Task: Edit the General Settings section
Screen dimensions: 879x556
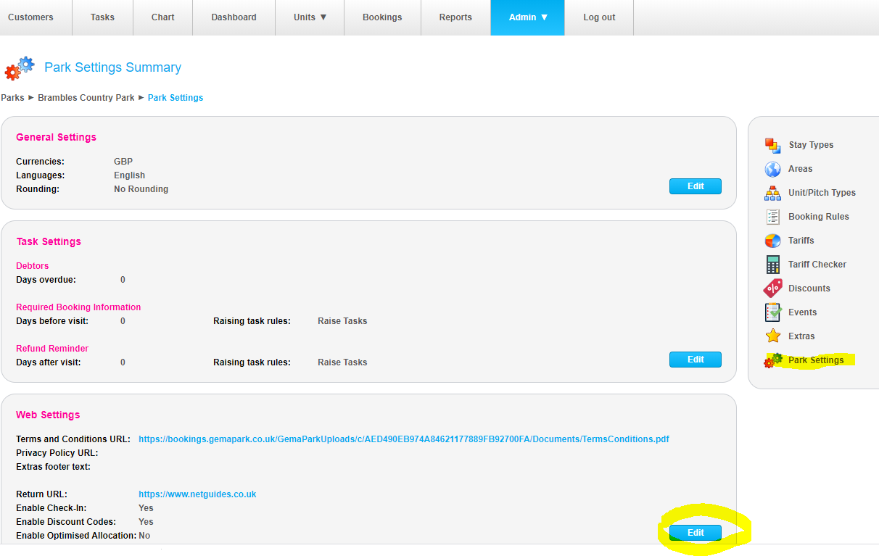Action: coord(695,186)
